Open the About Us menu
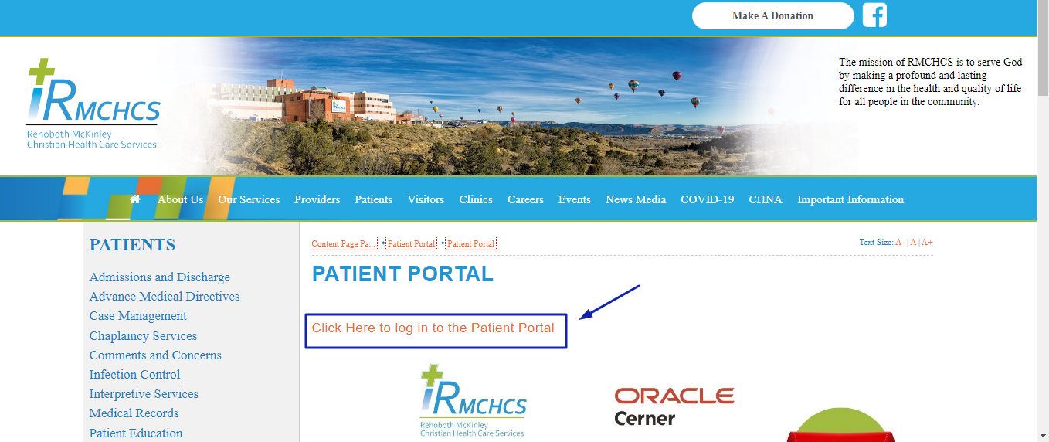The image size is (1049, 442). click(180, 199)
